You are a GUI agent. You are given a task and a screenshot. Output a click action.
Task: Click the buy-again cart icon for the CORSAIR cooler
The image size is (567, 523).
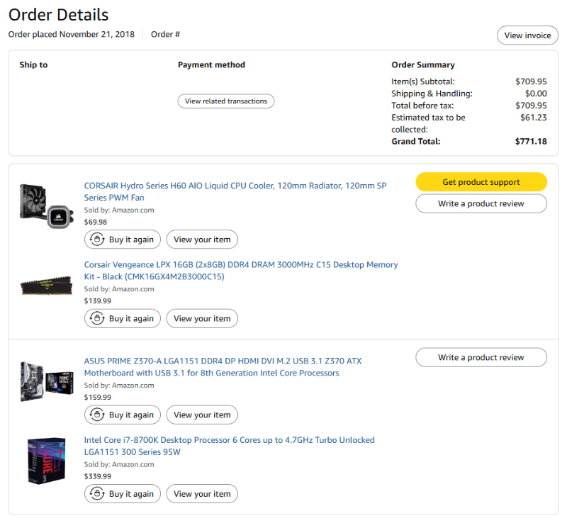click(x=96, y=240)
